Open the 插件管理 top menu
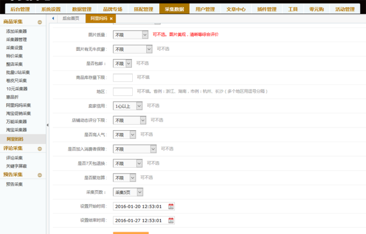The width and height of the screenshot is (366, 234). 266,9
